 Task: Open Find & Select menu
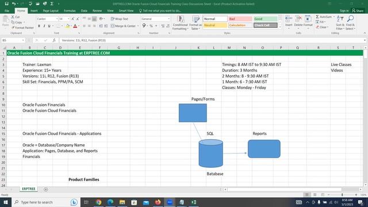(x=350, y=23)
